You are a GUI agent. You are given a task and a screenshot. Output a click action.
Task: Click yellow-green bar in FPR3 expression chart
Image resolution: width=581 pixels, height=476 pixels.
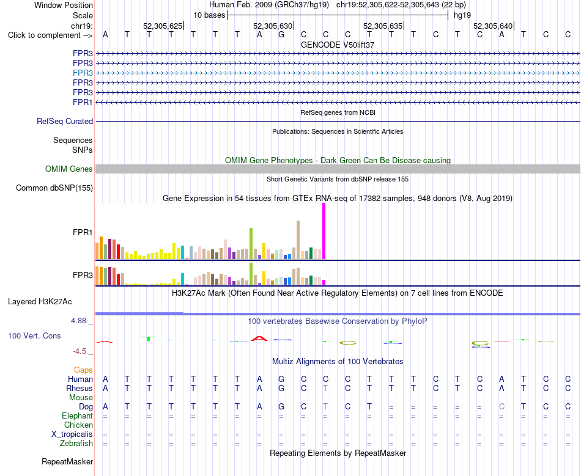coord(251,274)
